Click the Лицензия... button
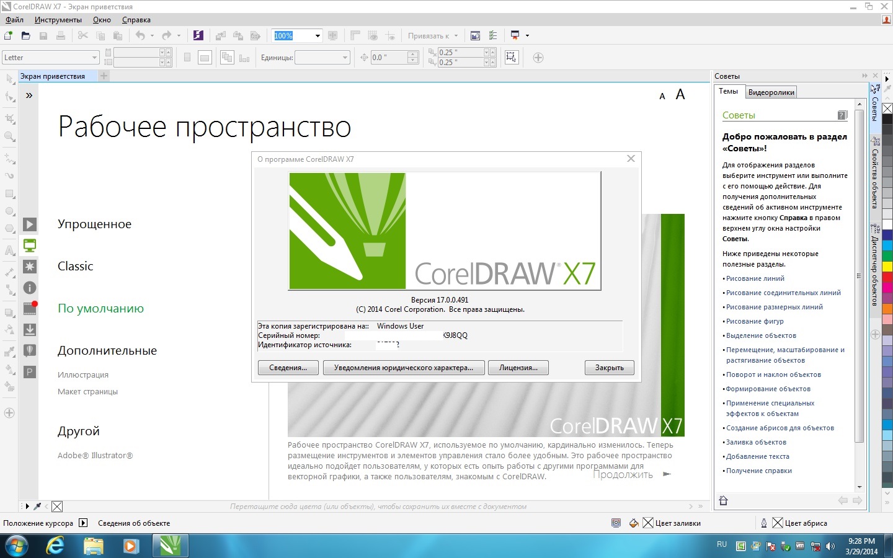The width and height of the screenshot is (893, 558). (518, 368)
